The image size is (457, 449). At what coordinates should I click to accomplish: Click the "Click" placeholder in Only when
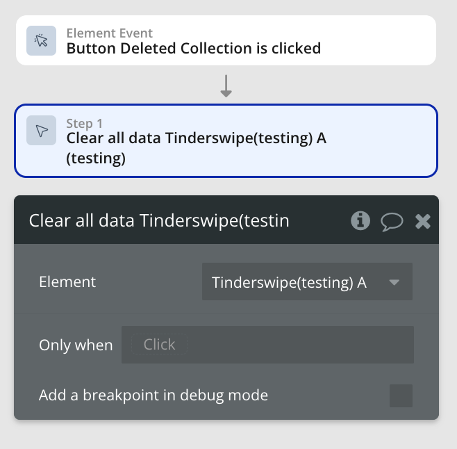click(x=159, y=345)
